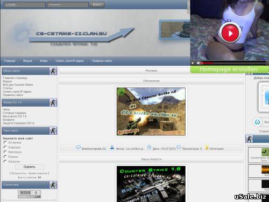
Task: Open the Форум navigation item
Action: (27, 61)
